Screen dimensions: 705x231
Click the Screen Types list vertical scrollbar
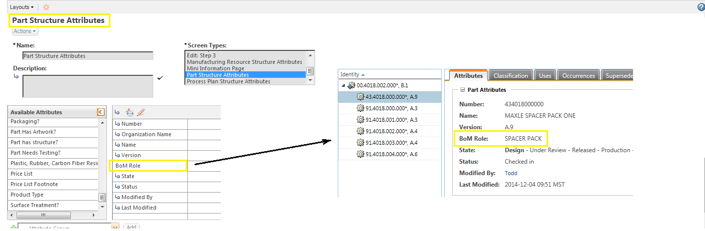[310, 68]
